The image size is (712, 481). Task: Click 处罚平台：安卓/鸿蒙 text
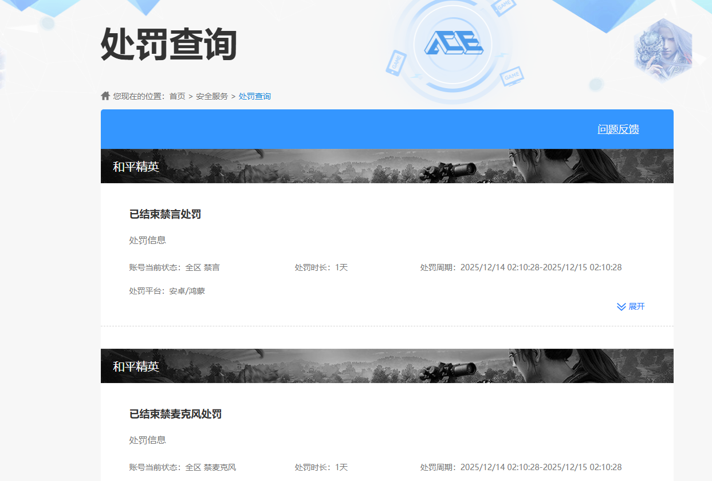[167, 291]
